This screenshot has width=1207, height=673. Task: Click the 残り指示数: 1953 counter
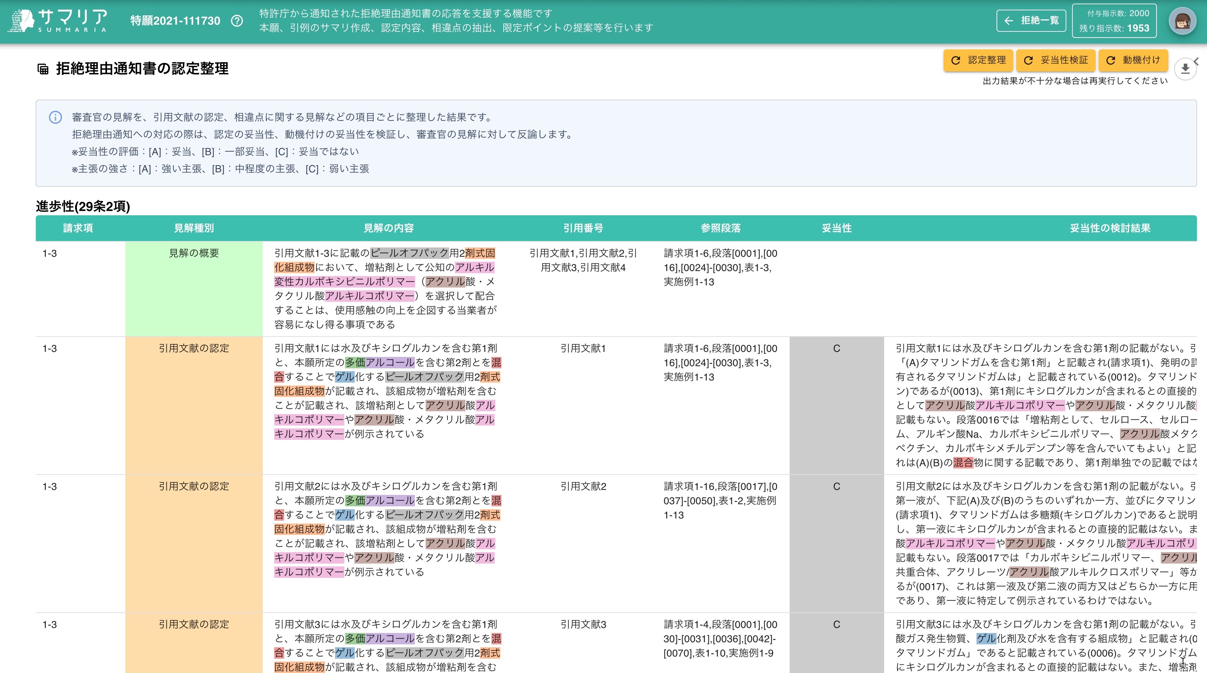(x=1114, y=28)
